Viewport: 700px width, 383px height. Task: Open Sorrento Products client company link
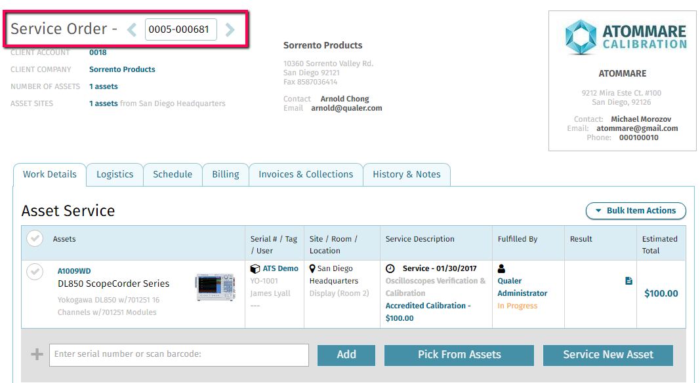[122, 69]
